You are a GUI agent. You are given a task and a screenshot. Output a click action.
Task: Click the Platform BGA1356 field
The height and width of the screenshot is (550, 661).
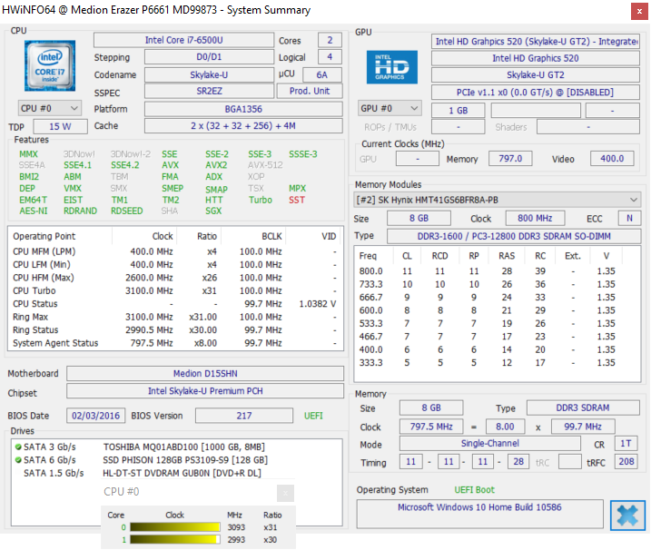coord(243,109)
